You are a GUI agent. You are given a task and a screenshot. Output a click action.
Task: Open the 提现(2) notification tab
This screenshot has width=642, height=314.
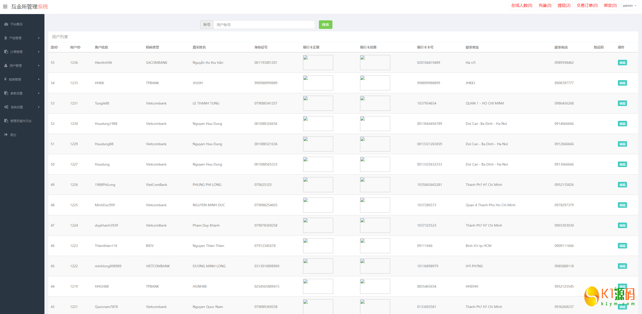(x=564, y=6)
